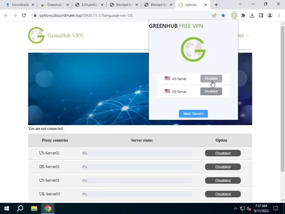The height and width of the screenshot is (214, 285).
Task: Go back to previous page
Action: [x=6, y=16]
